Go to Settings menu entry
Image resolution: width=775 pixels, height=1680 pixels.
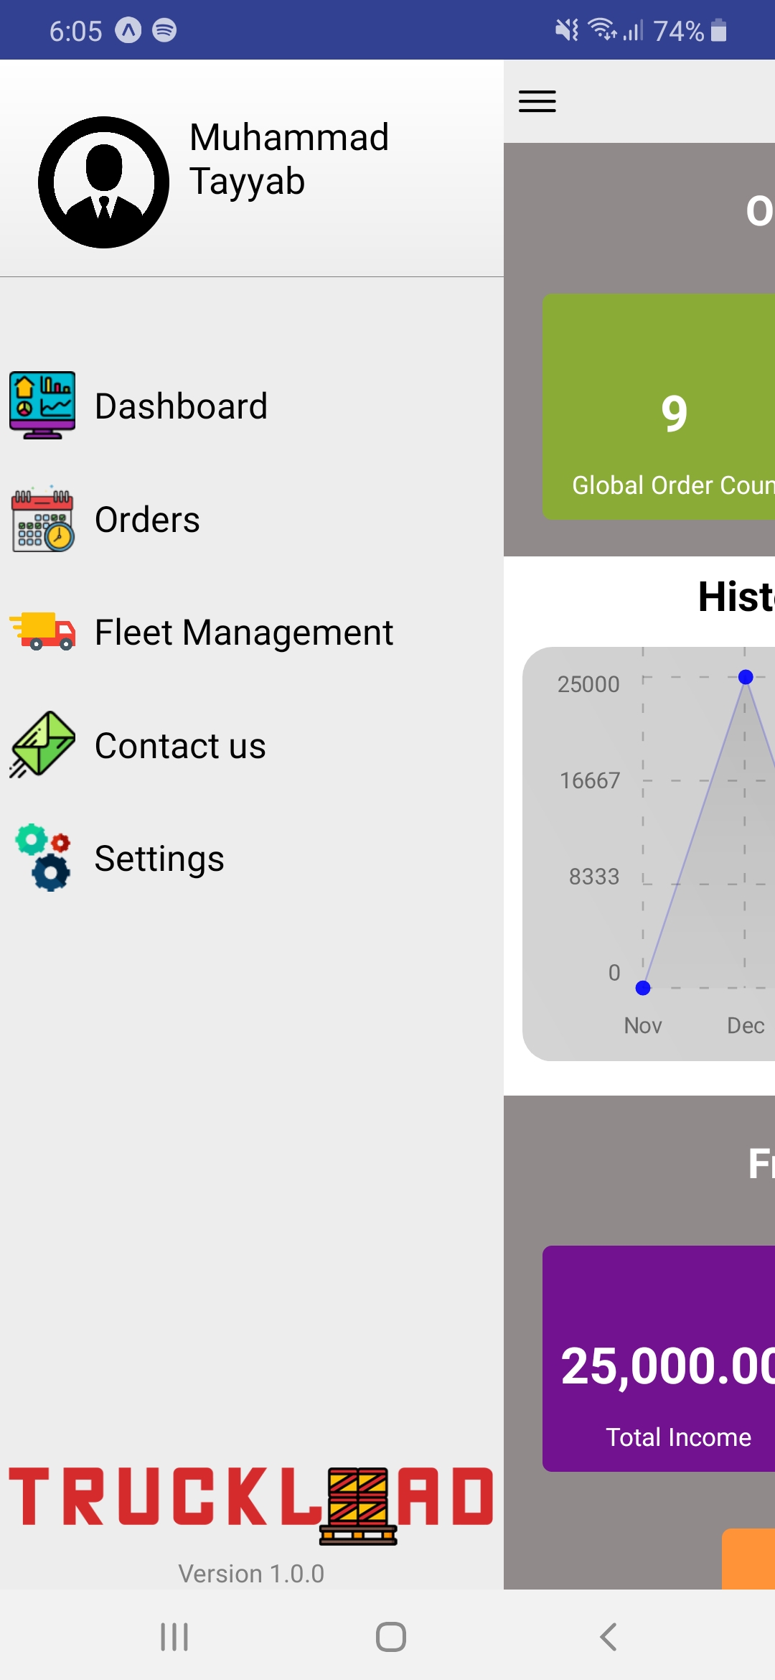159,859
